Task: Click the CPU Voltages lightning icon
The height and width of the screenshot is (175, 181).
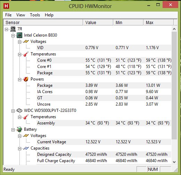Action: tap(26, 41)
